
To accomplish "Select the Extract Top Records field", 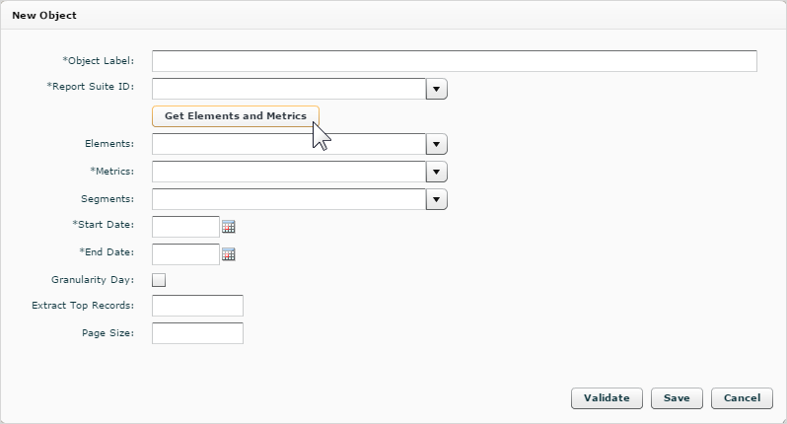I will point(198,306).
